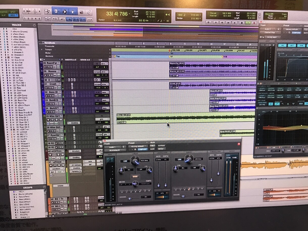
Task: Click the main counter 33|4|786
Action: pyautogui.click(x=117, y=13)
